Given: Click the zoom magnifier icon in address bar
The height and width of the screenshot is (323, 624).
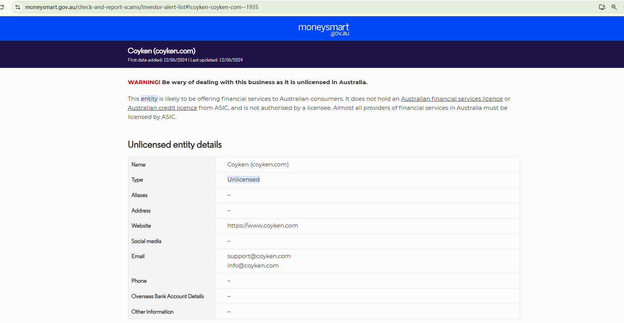Looking at the screenshot, I should click(x=614, y=7).
